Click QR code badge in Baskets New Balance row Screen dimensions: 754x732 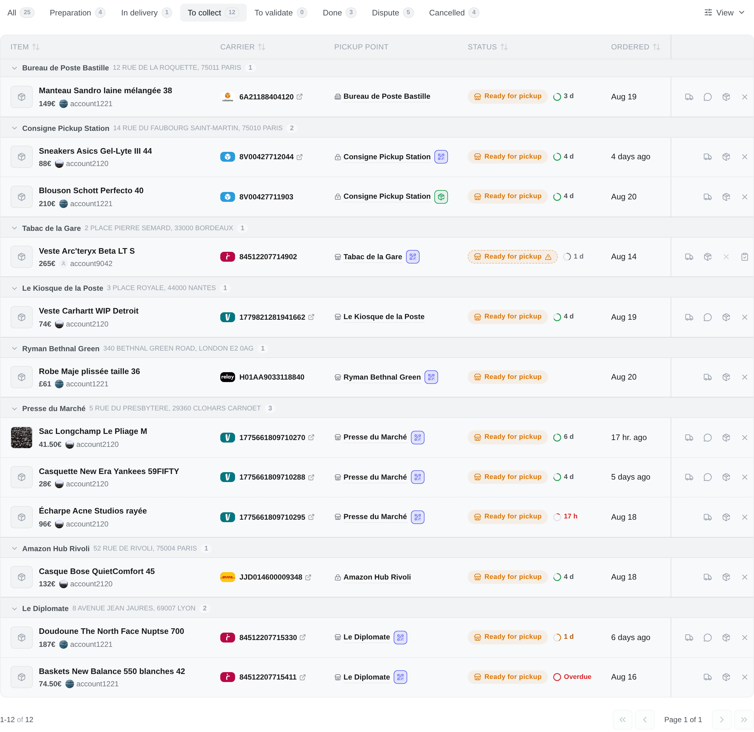pos(400,677)
